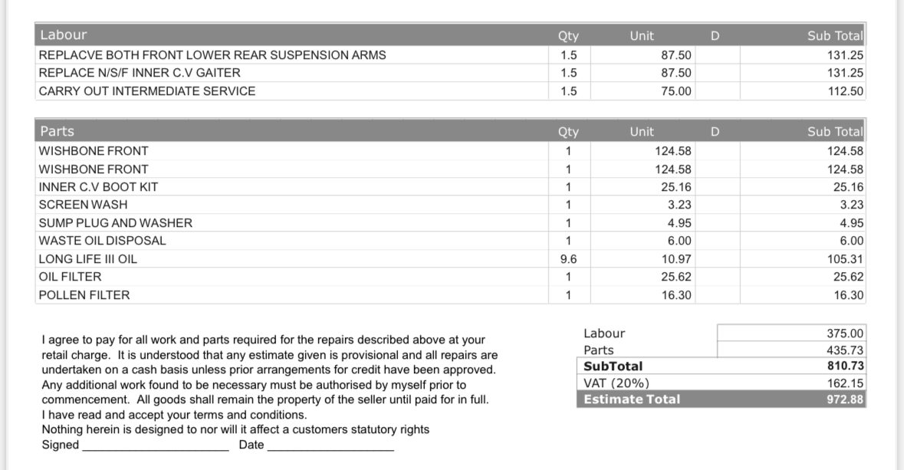
Task: Click CARRY OUT INTERMEDIATE SERVICE labour line
Action: (147, 91)
